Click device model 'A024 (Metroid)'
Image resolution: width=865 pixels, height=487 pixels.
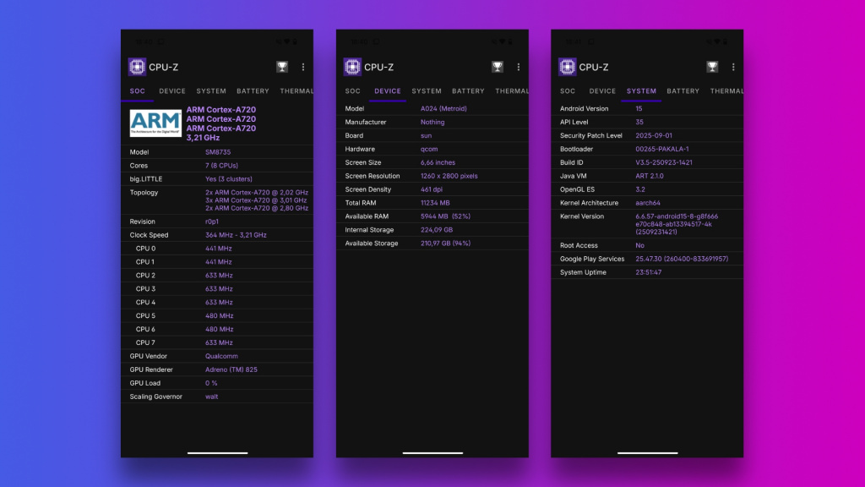(443, 109)
